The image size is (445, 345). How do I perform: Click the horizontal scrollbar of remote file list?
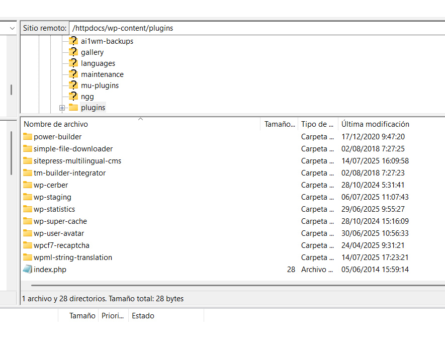pyautogui.click(x=238, y=285)
